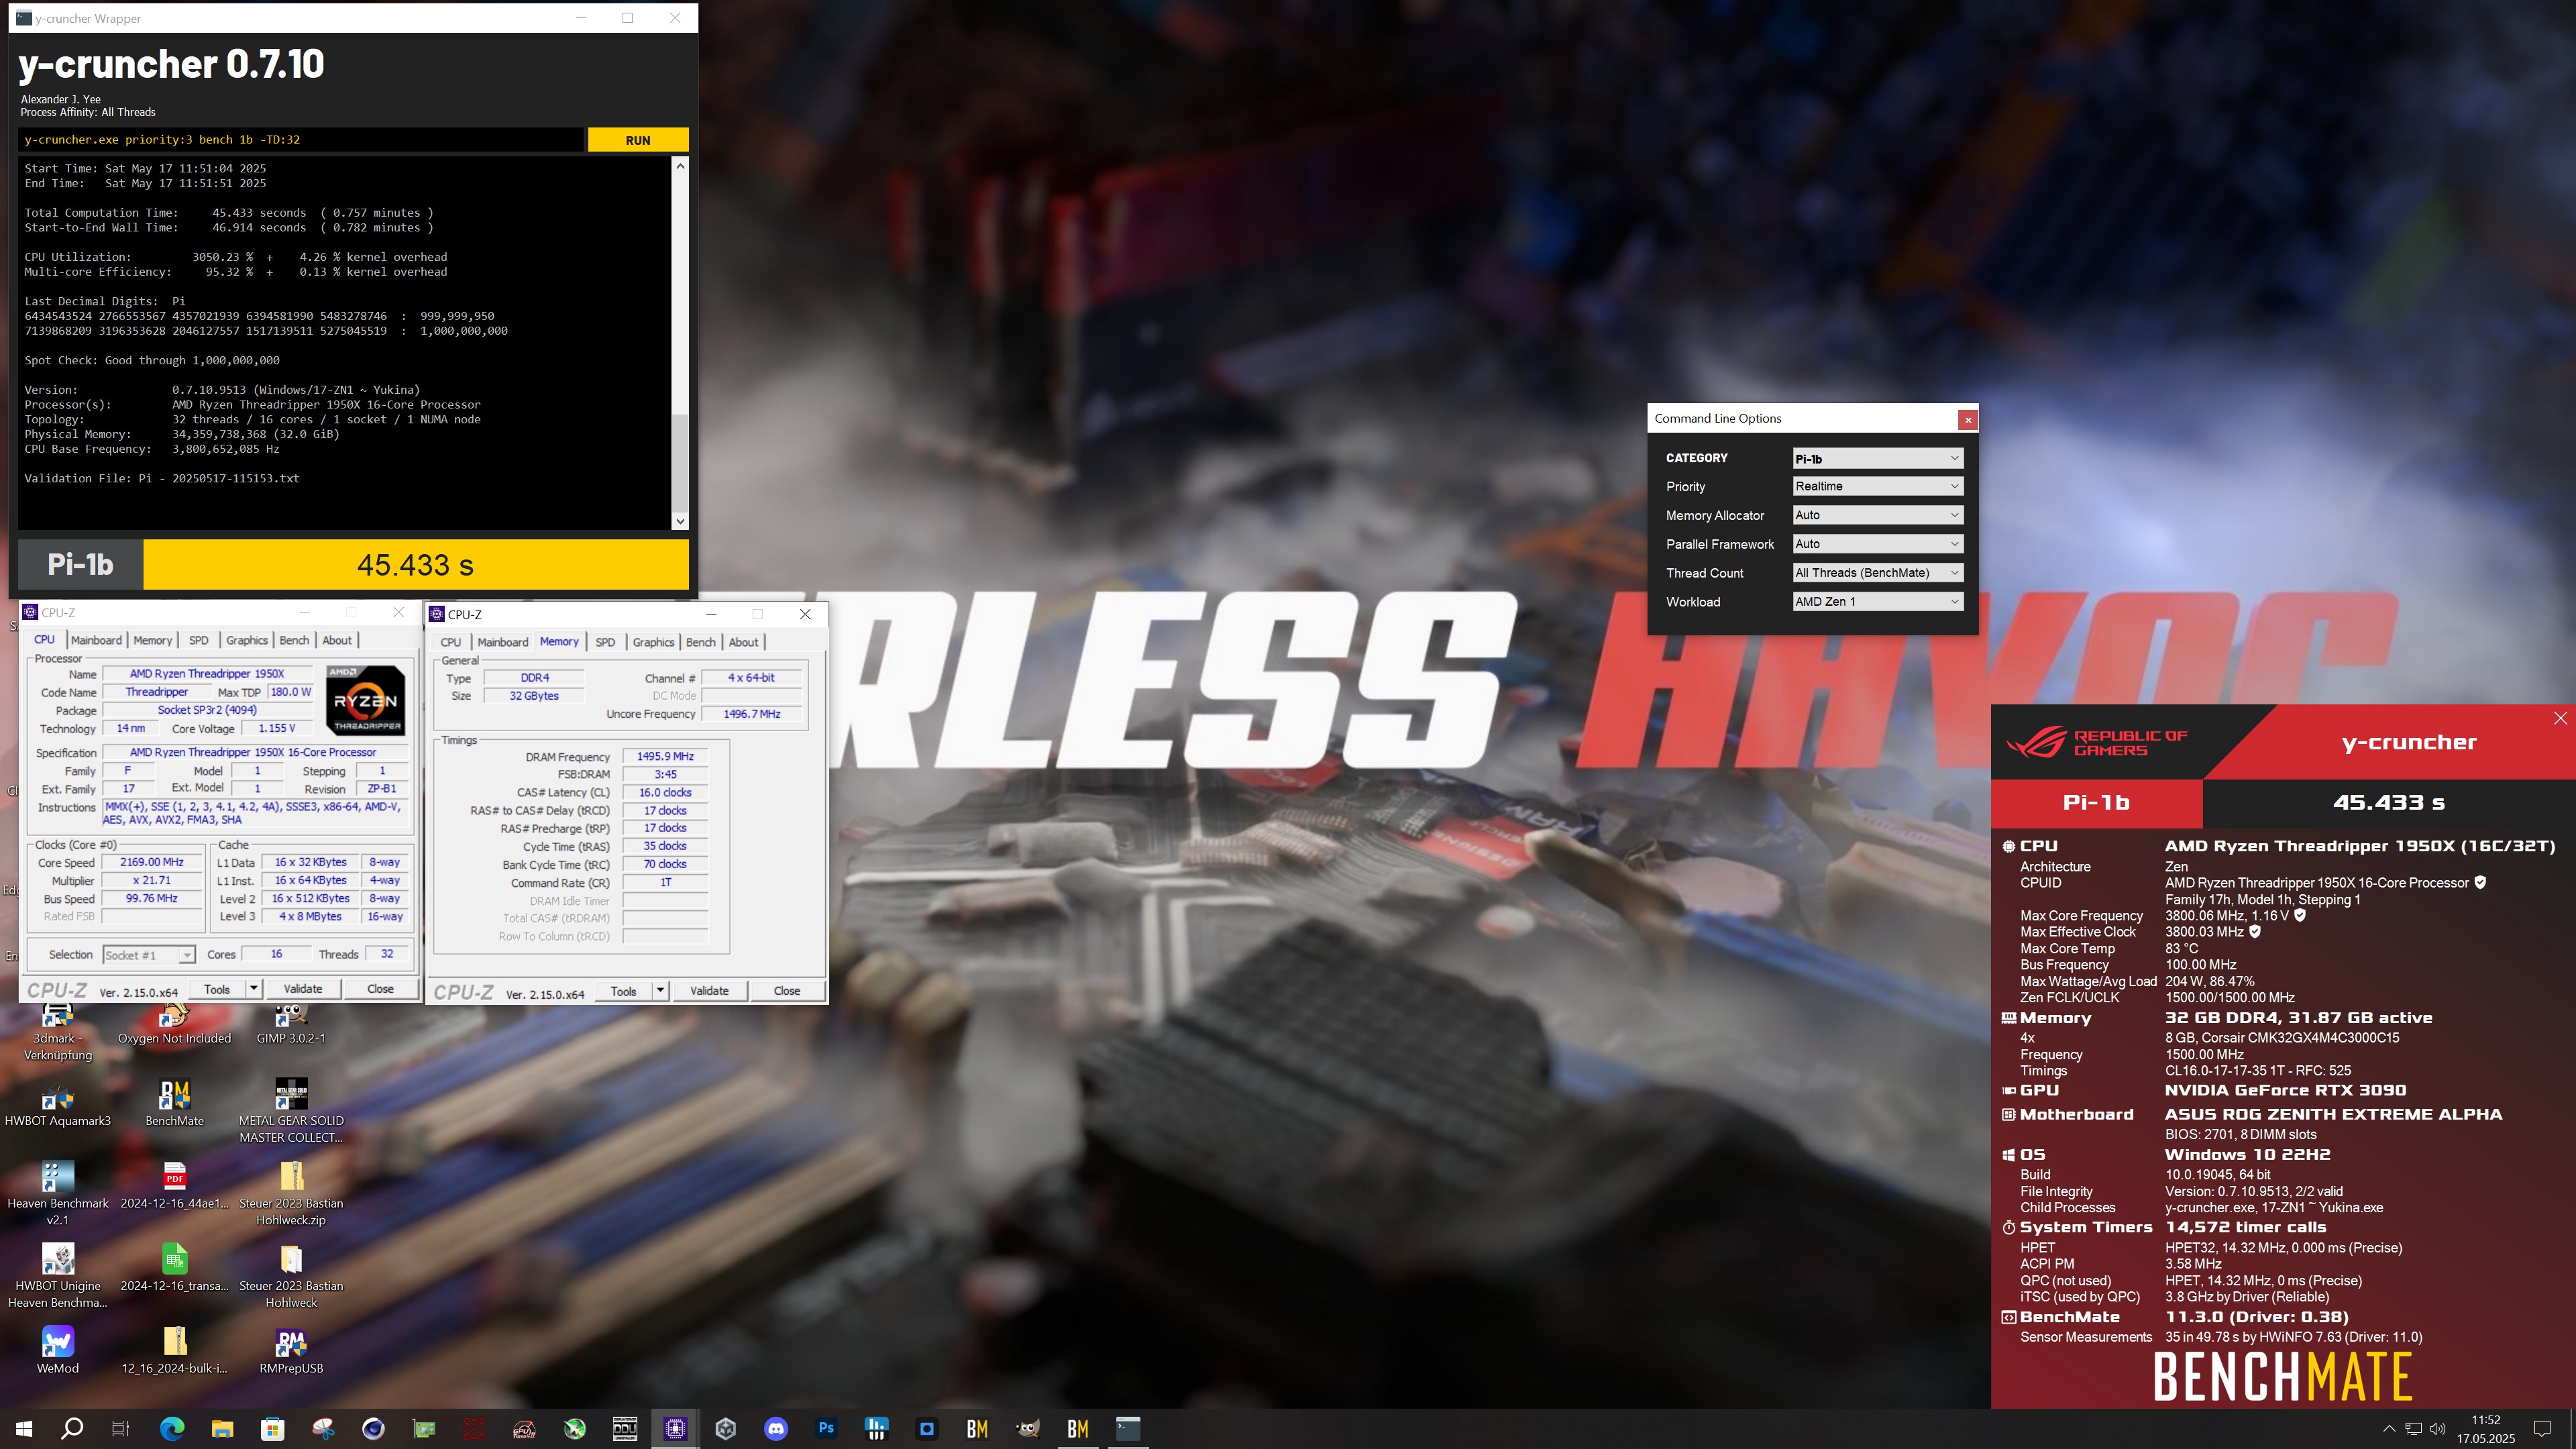Open the 3dmark - Verknüpfung desktop shortcut

(57, 1033)
